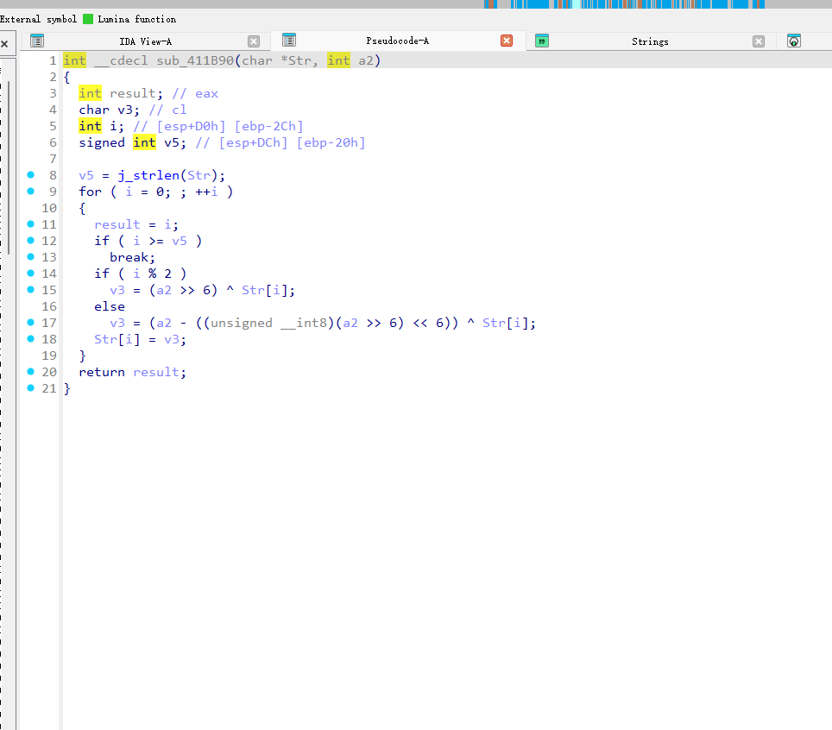
Task: Click the "// eax" comment
Action: tap(195, 93)
